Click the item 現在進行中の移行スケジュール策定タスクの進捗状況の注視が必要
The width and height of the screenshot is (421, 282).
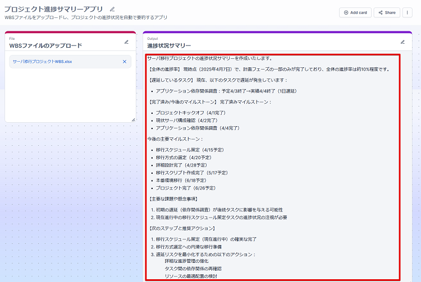tap(222, 218)
